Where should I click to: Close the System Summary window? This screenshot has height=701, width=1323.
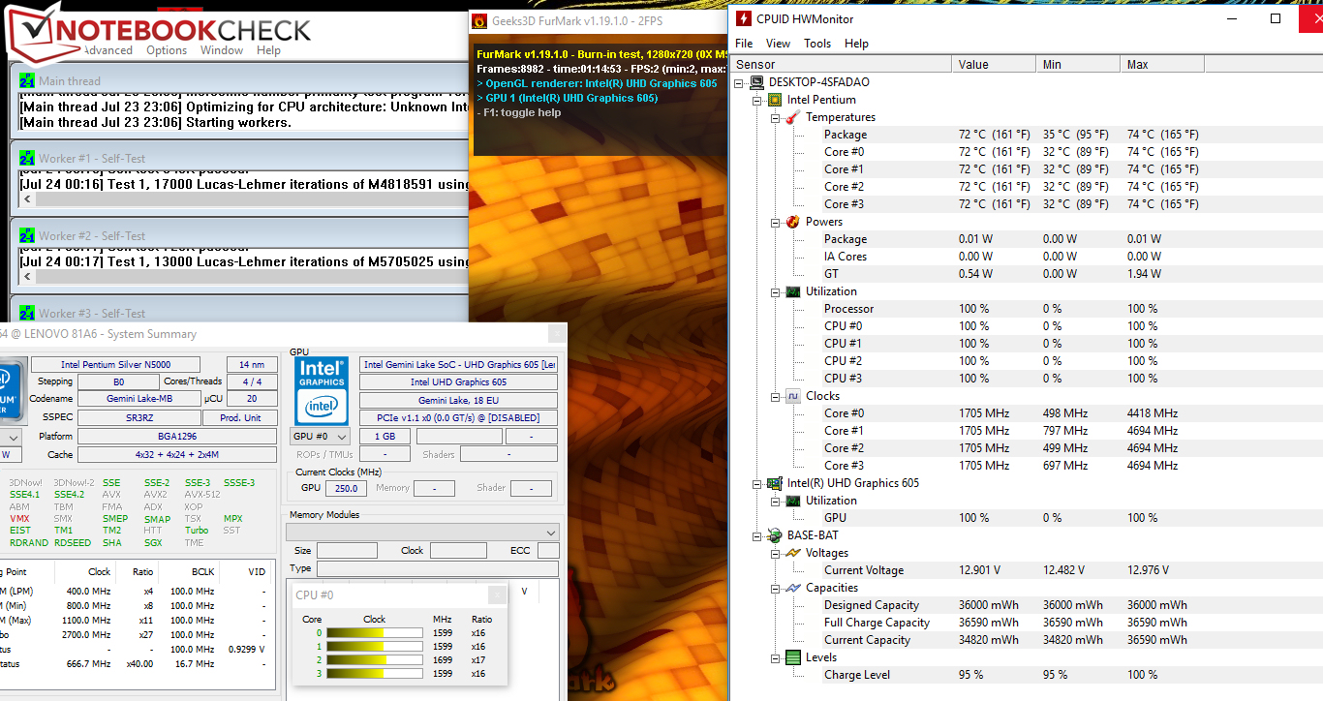click(x=555, y=333)
